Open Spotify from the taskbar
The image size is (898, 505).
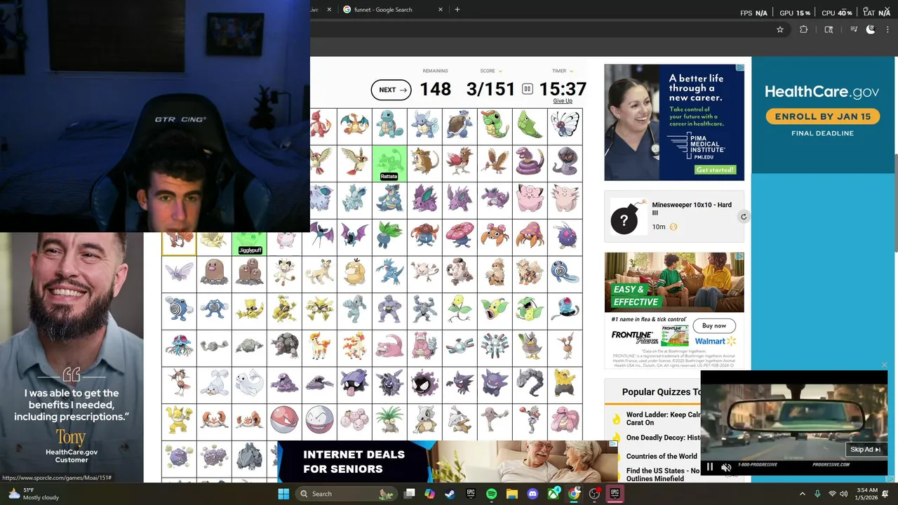[491, 494]
